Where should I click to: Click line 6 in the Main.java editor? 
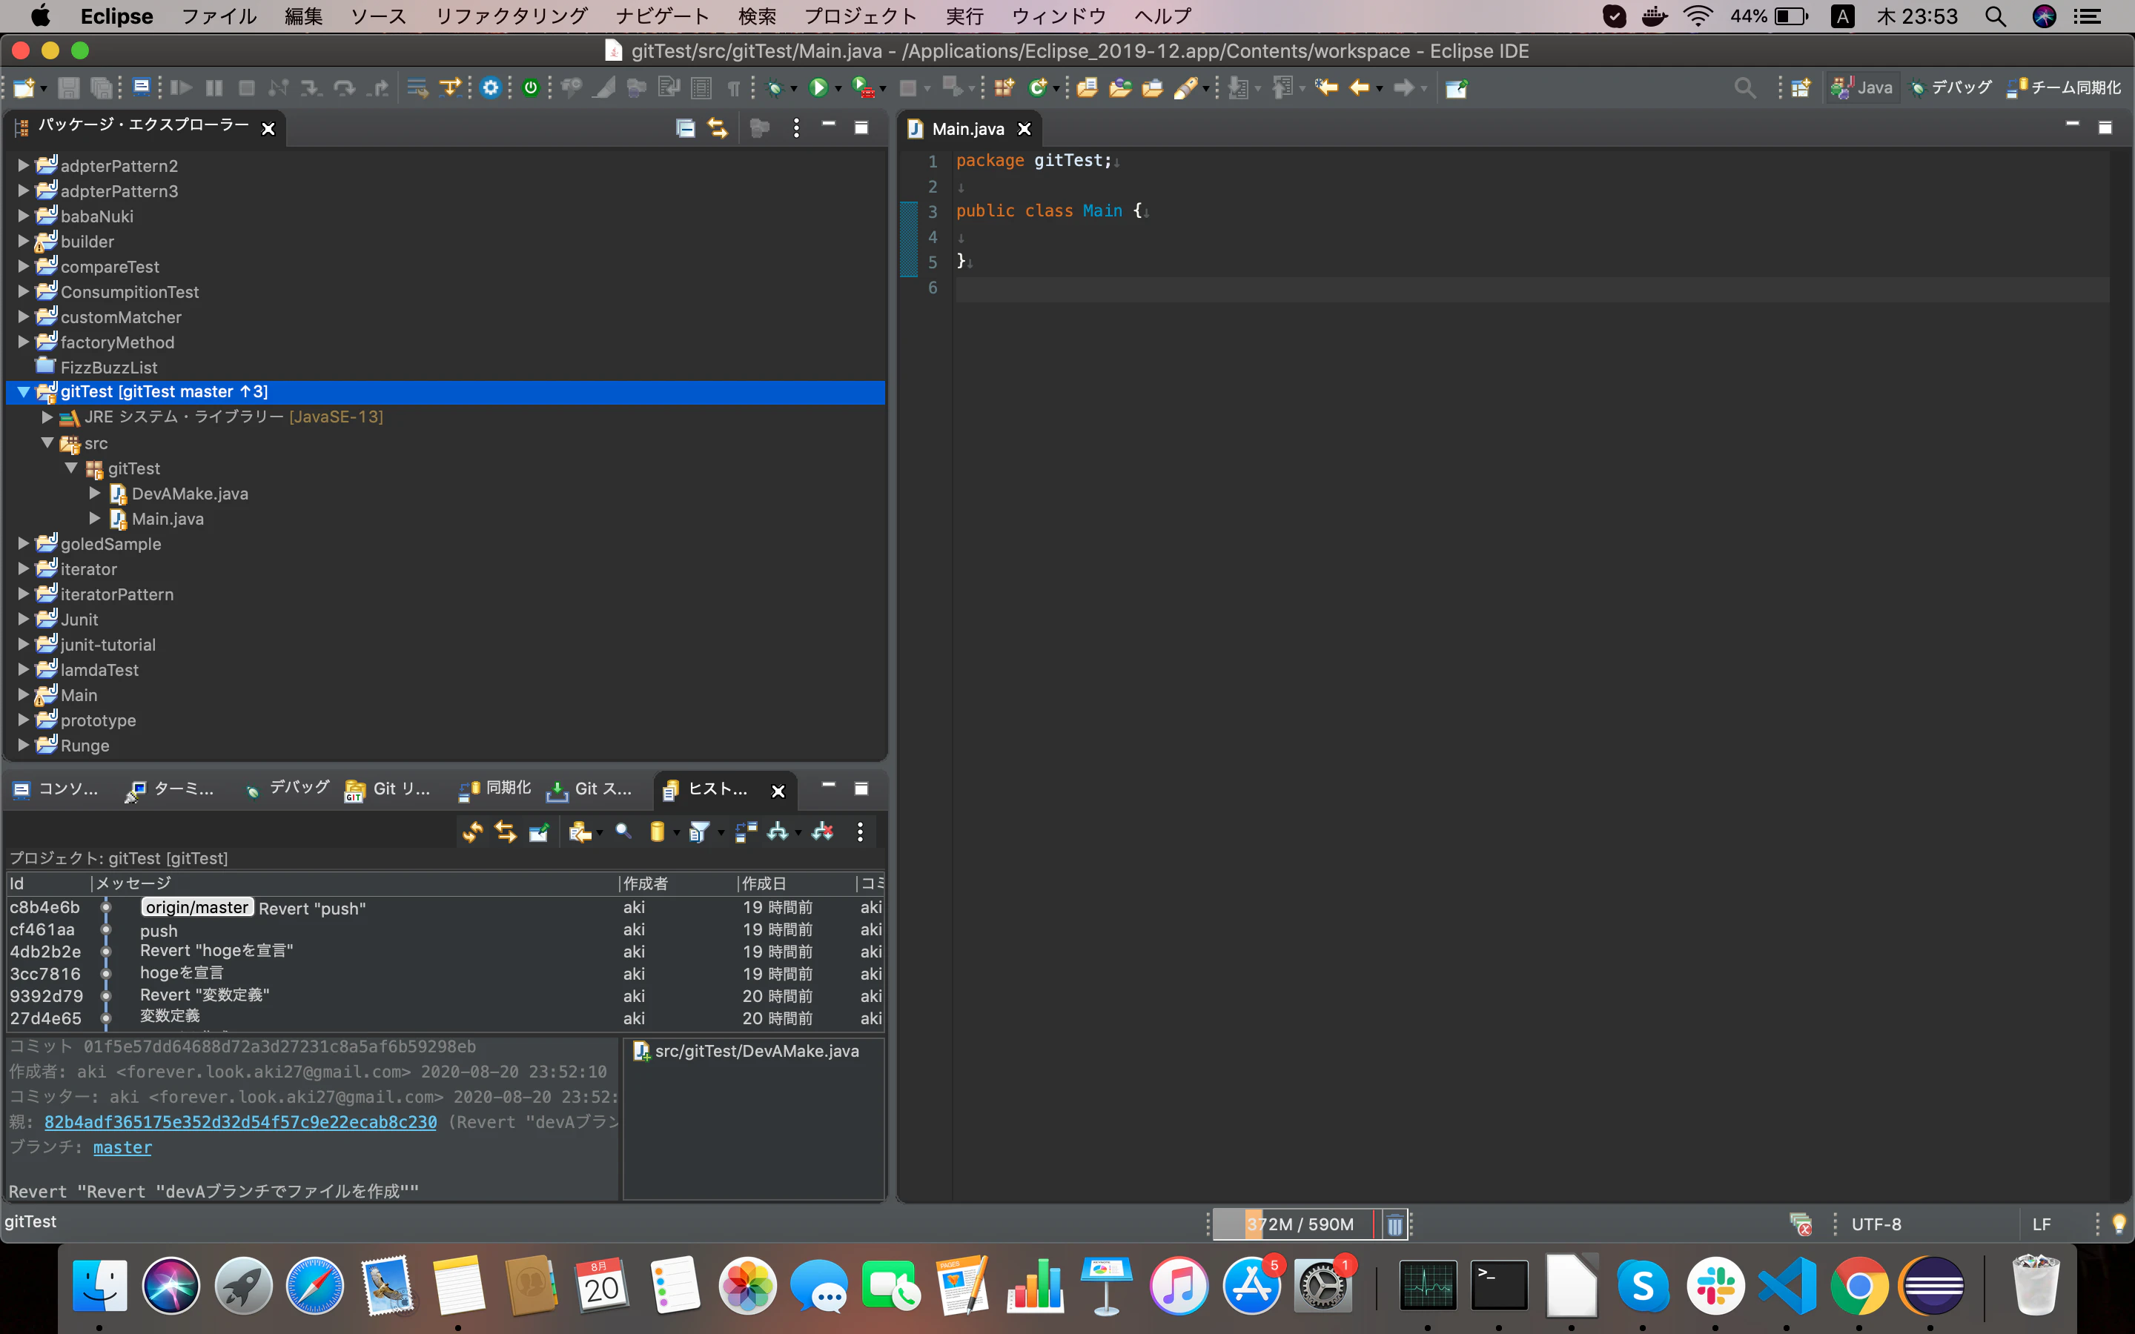tap(1532, 288)
